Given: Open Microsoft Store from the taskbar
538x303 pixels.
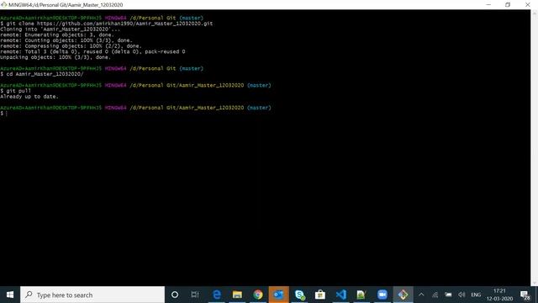Looking at the screenshot, I should pyautogui.click(x=320, y=295).
